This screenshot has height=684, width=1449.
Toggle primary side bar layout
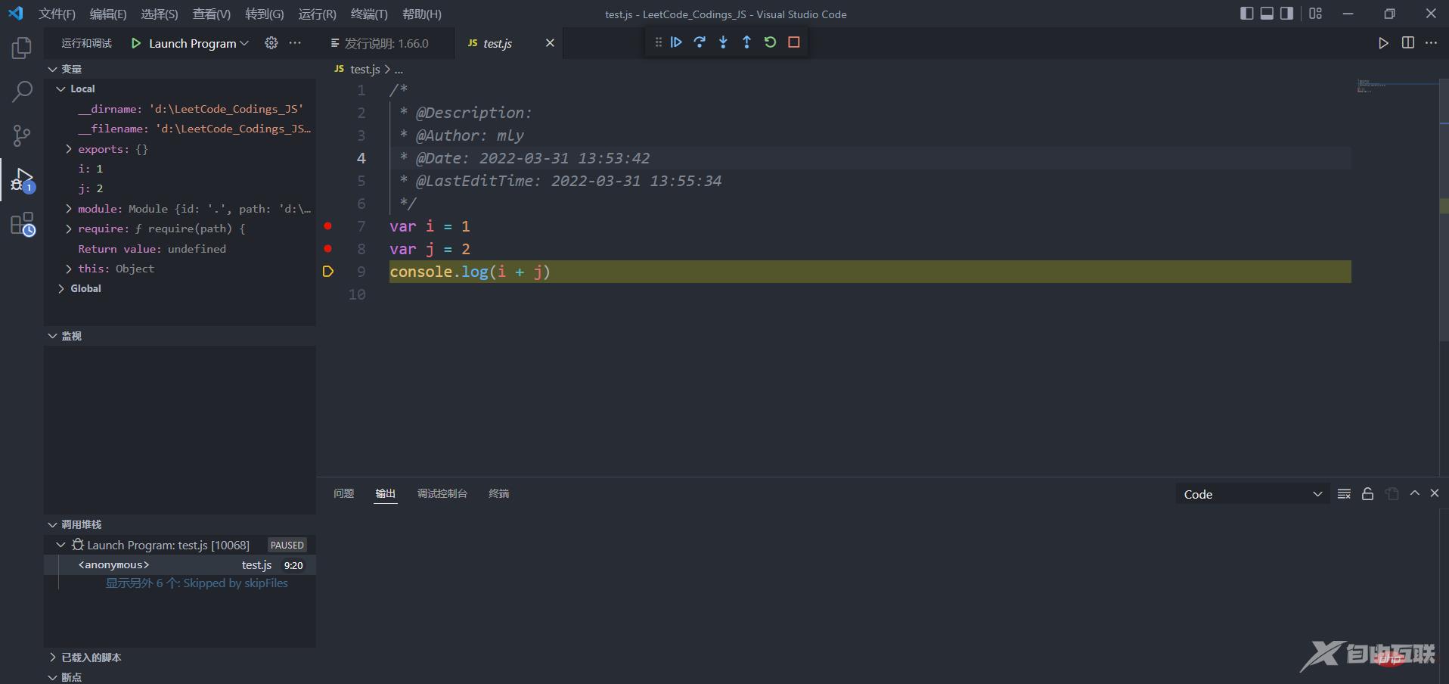pyautogui.click(x=1247, y=14)
